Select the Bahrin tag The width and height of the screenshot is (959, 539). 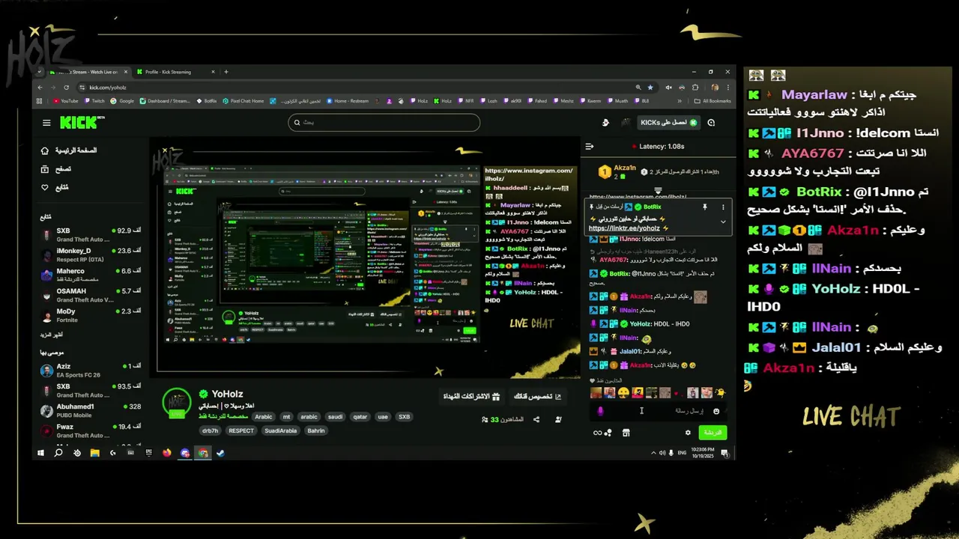(316, 430)
